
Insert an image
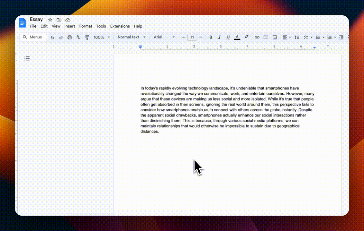pyautogui.click(x=275, y=37)
